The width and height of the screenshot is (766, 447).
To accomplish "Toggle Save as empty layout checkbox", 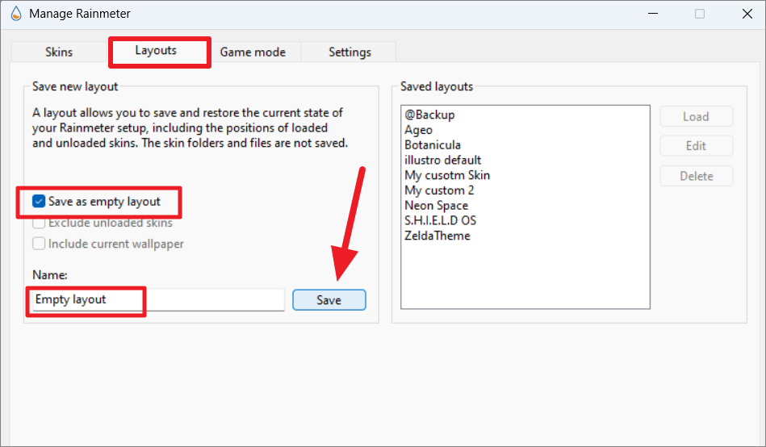I will [x=96, y=201].
